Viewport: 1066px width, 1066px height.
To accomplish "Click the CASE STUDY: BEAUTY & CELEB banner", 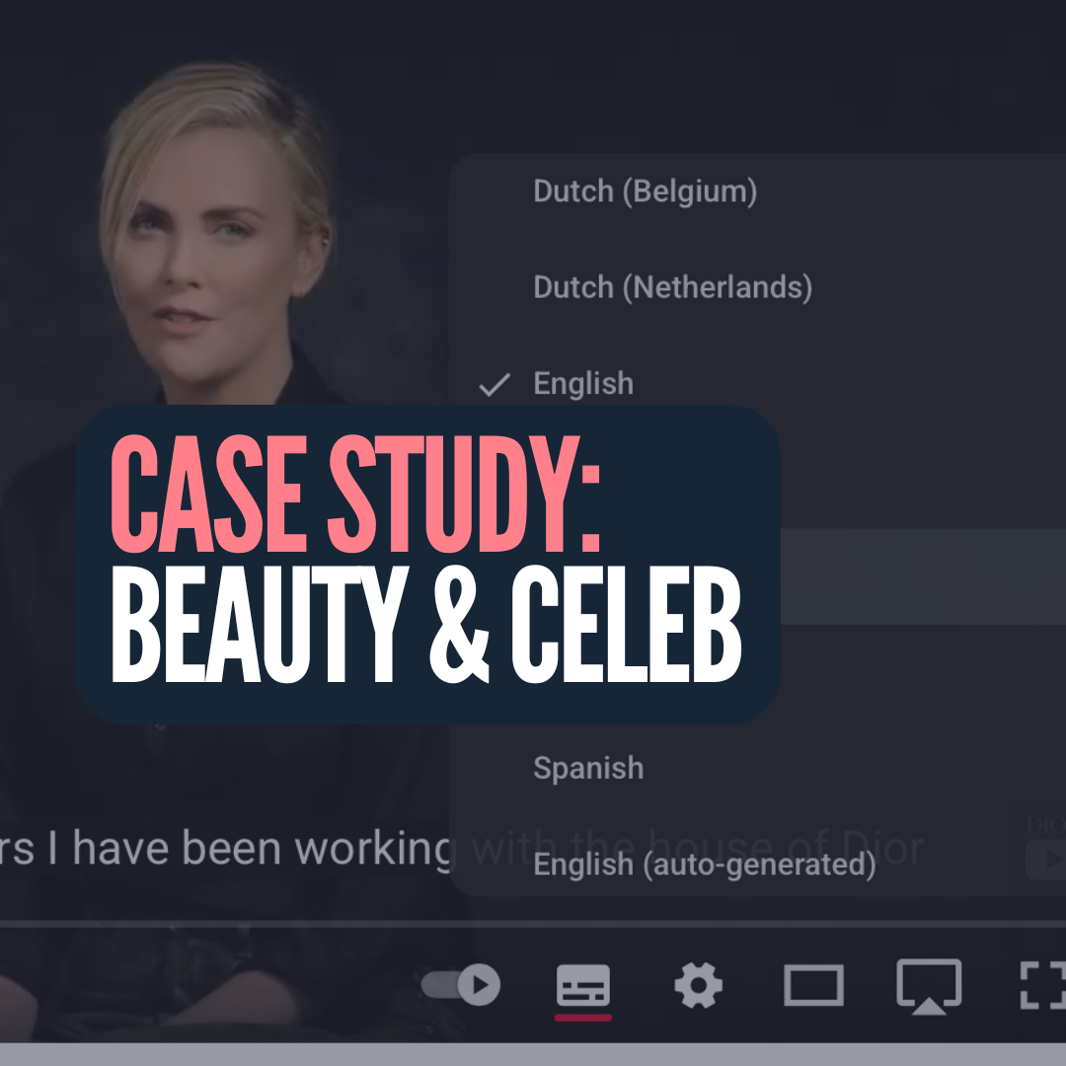I will click(427, 565).
